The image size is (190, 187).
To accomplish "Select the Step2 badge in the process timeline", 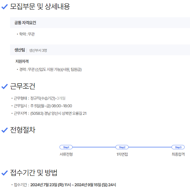I will 122,147.
